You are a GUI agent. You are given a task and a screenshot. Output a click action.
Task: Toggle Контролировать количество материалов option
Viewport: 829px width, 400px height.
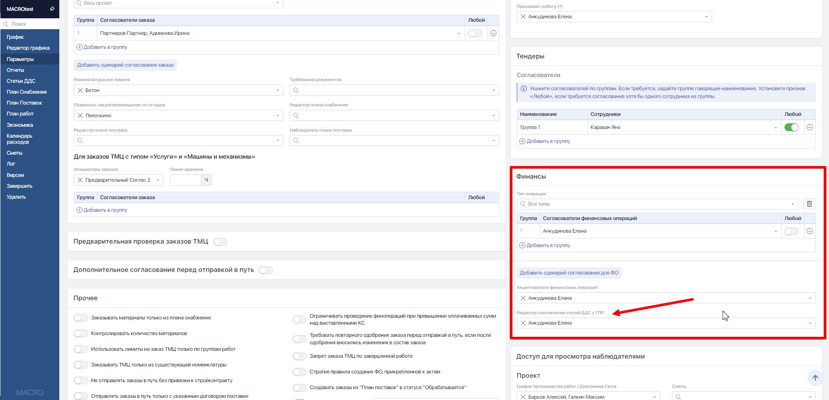tap(81, 333)
